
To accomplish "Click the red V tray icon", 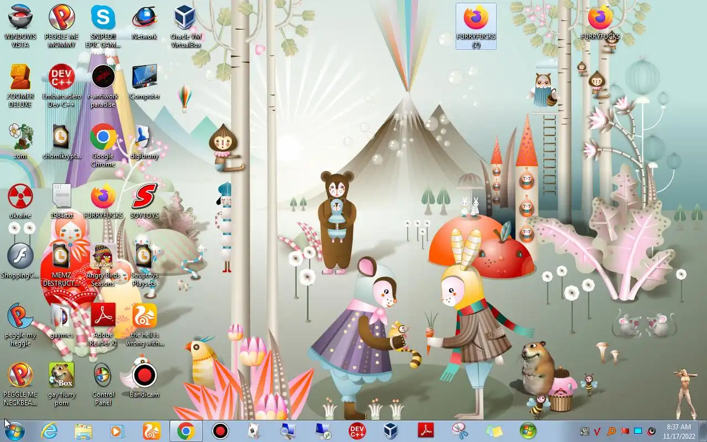I will pos(598,432).
